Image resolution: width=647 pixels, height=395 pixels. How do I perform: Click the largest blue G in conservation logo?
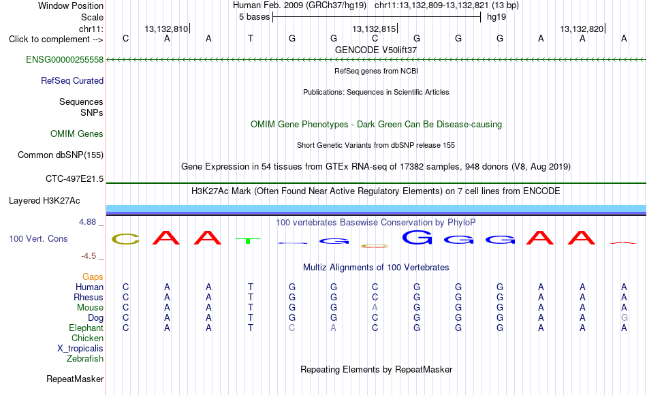pyautogui.click(x=417, y=237)
